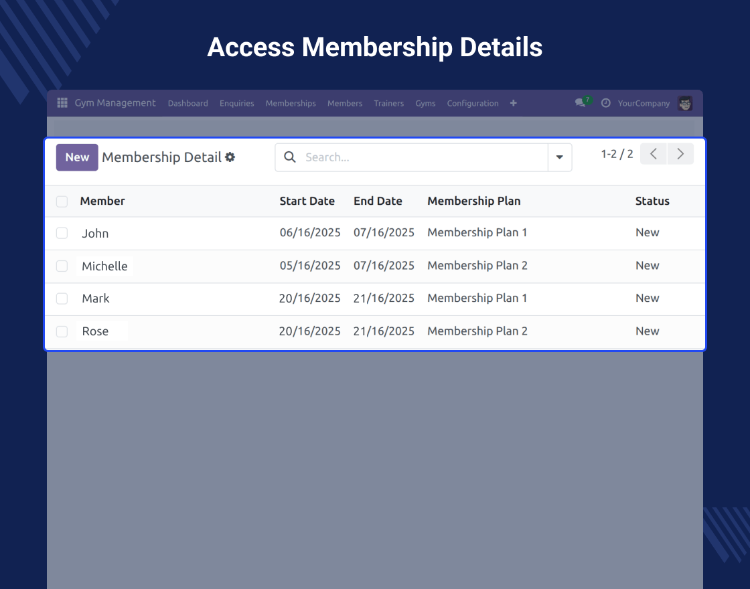Open gear settings beside Membership Detail

point(230,157)
